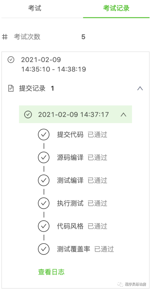Click the 提交记录 label

[32, 89]
